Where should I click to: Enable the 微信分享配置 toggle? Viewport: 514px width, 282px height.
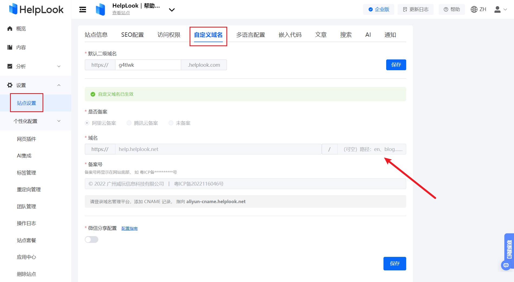click(92, 239)
